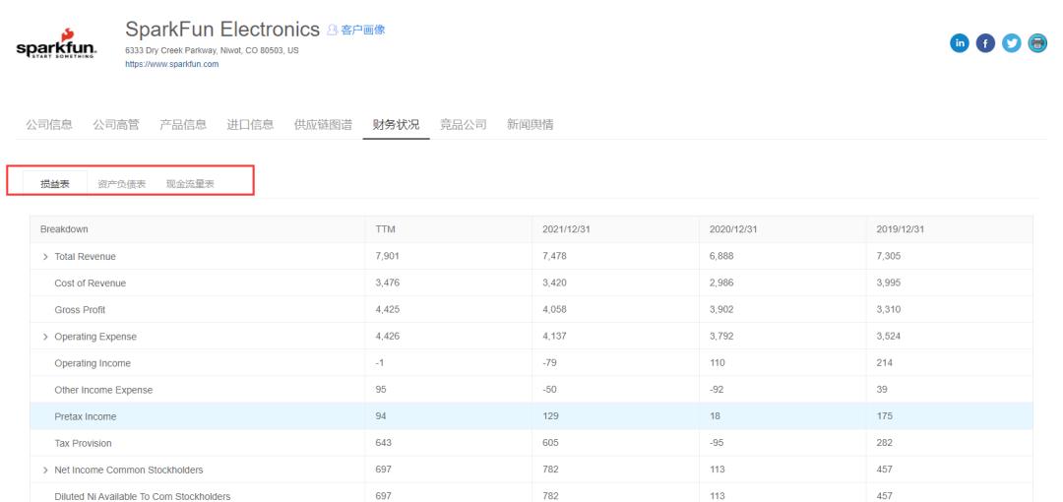Click Other Income Expense 2020 value -92
The width and height of the screenshot is (1063, 502).
coord(718,390)
